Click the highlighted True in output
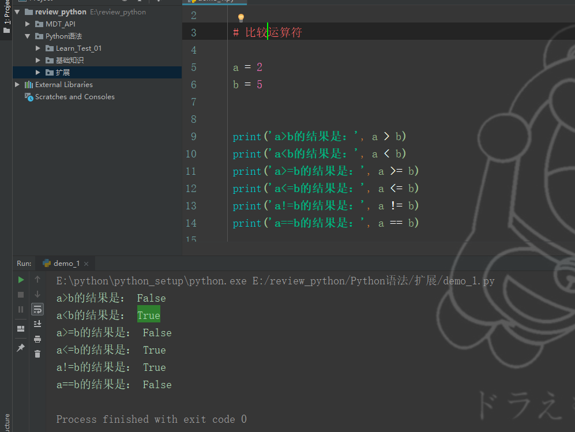Viewport: 575px width, 432px height. point(149,315)
